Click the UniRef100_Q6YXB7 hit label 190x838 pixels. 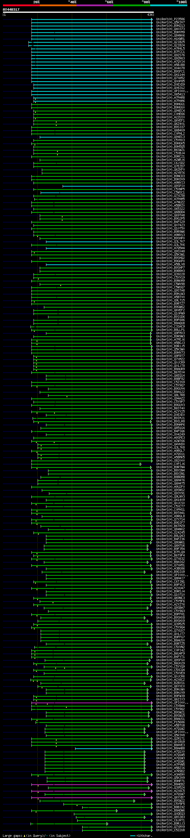click(x=170, y=797)
